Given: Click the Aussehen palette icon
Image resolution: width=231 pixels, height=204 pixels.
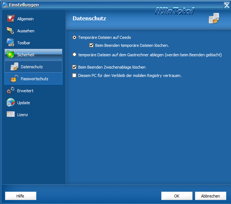Looking at the screenshot, I should point(11,30).
